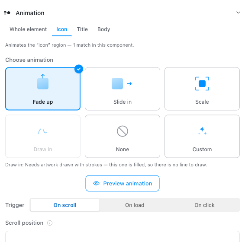Click the Scroll position info icon
Screen dimensions: 245x242
tap(50, 223)
